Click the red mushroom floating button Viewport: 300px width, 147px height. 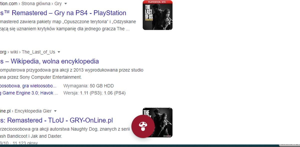click(143, 127)
